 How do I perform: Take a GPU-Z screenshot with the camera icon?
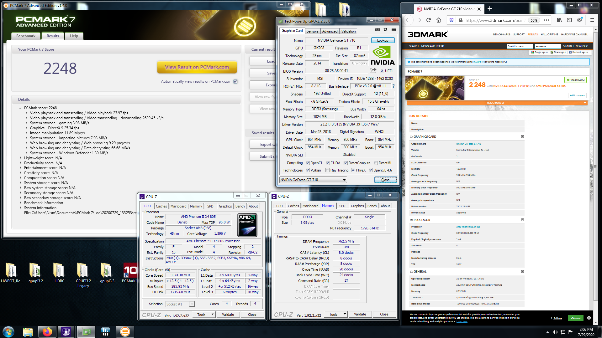[x=378, y=30]
